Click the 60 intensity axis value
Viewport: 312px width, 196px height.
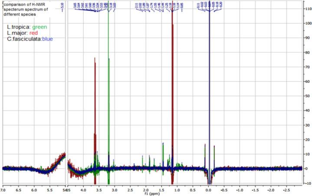pos(308,81)
